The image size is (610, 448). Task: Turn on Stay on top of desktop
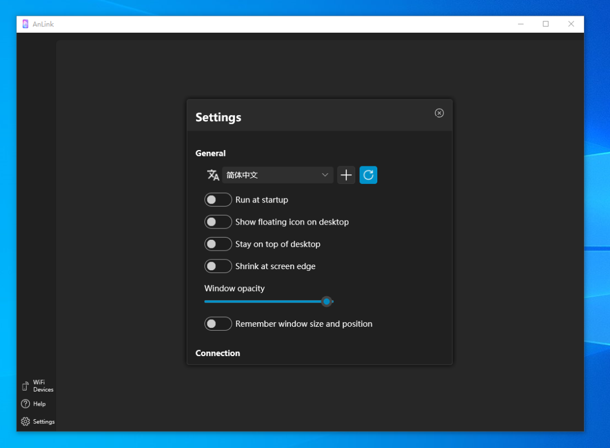coord(218,244)
